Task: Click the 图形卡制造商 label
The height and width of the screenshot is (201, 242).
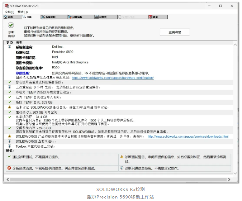Action: pos(26,58)
